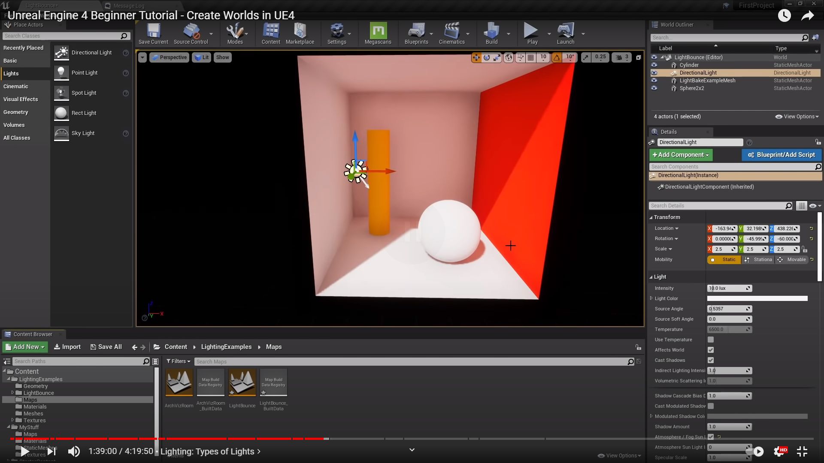Select the Geometry category in Place Actors

[x=16, y=112]
